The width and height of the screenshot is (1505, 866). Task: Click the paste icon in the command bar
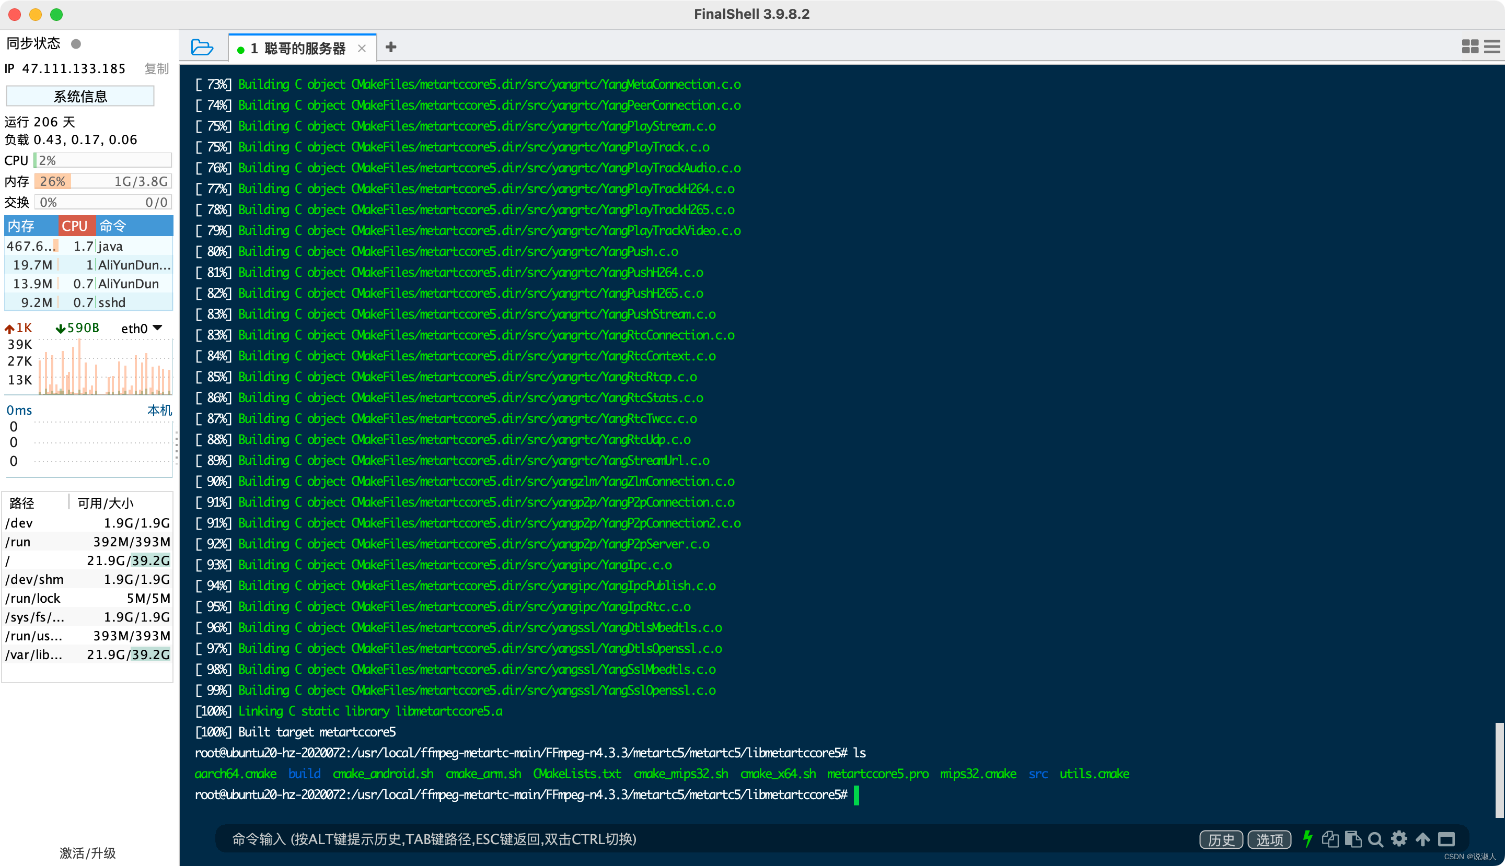pos(1353,839)
